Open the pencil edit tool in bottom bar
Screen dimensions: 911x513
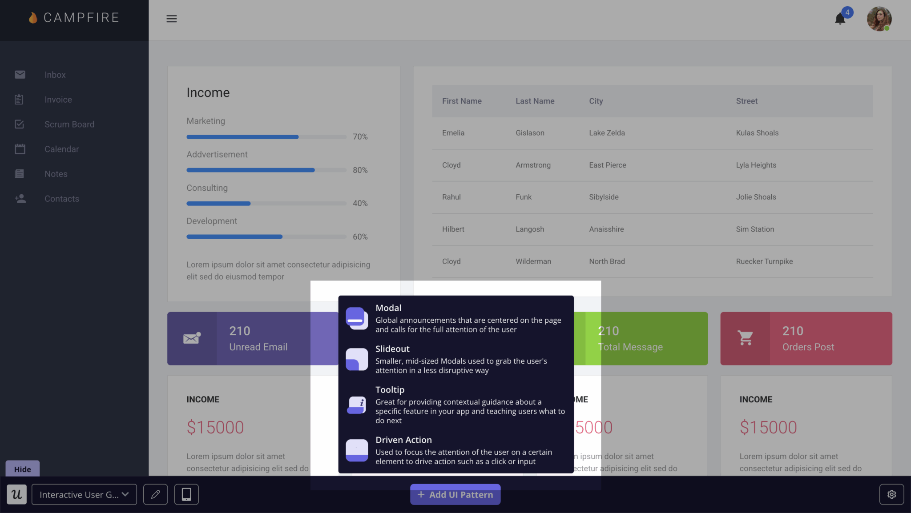155,494
